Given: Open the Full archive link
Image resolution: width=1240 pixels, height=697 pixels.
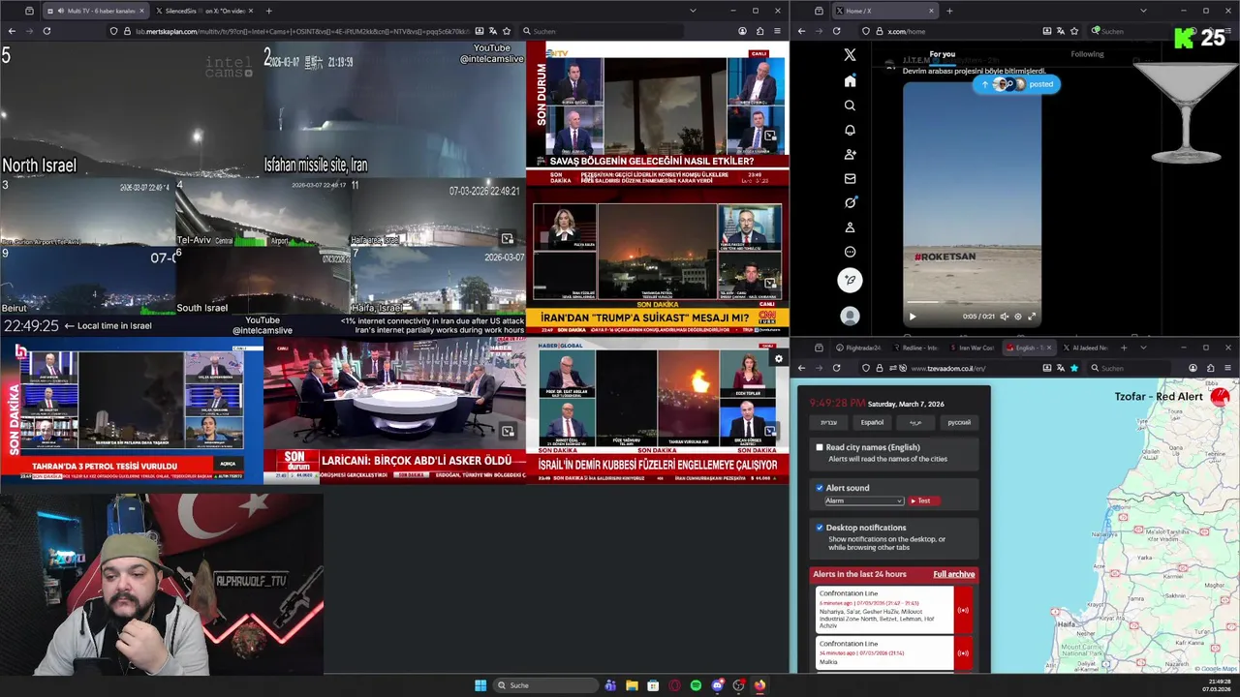Looking at the screenshot, I should [x=954, y=574].
